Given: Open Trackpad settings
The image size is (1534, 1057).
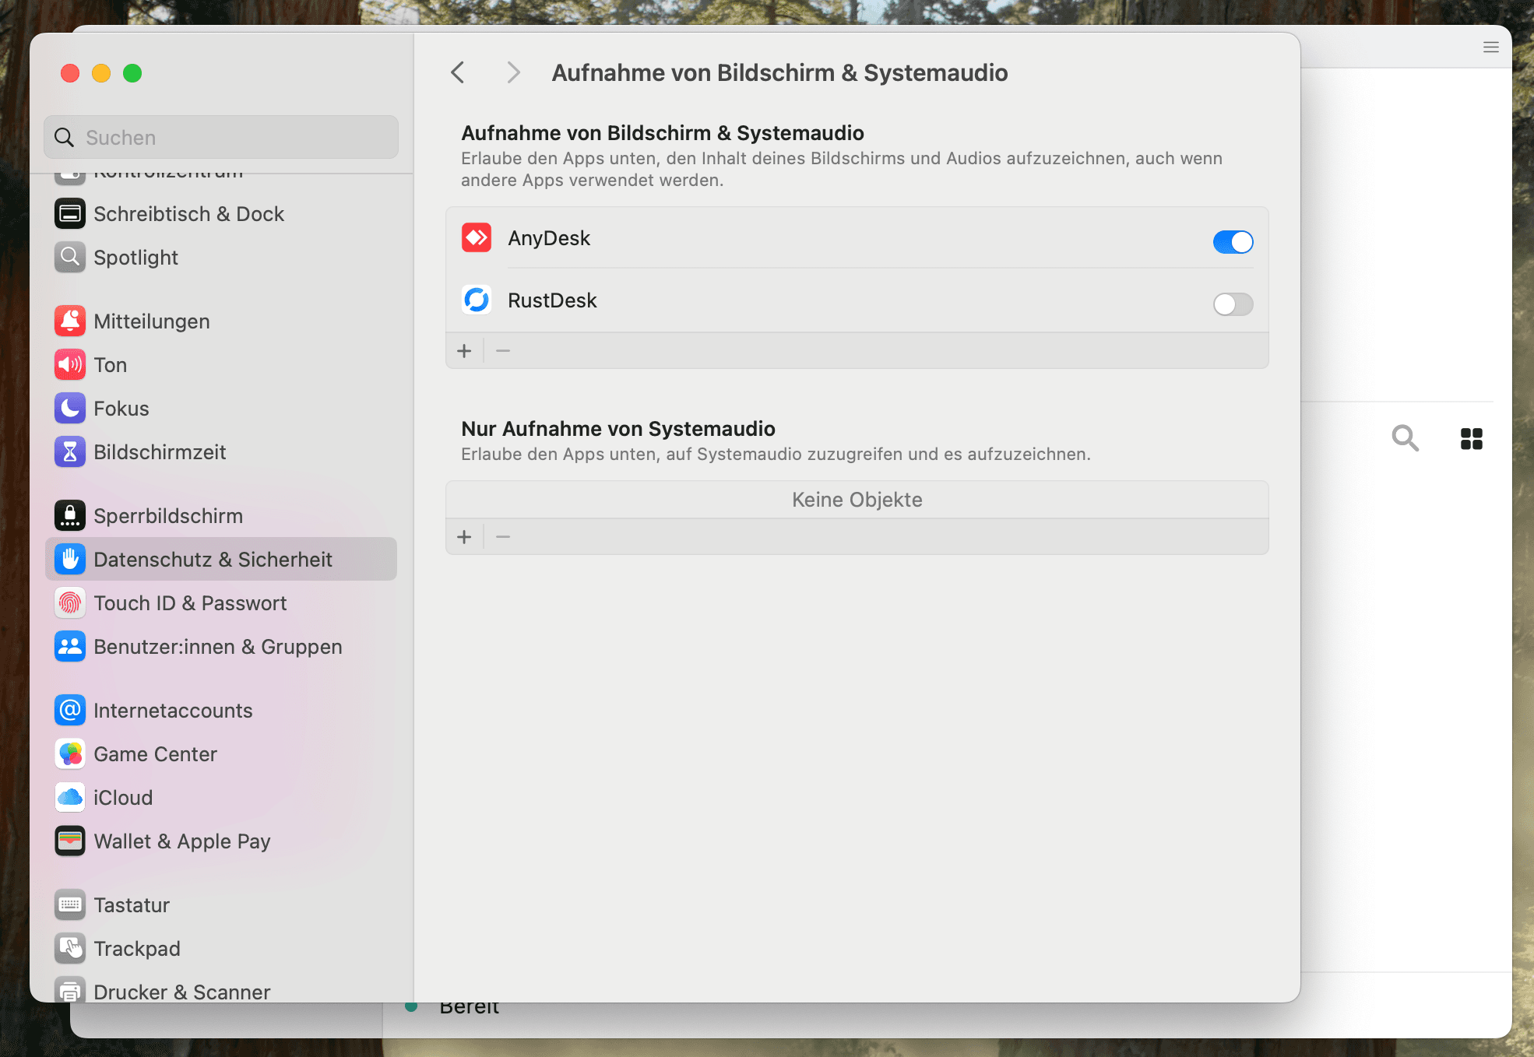Looking at the screenshot, I should [221, 948].
